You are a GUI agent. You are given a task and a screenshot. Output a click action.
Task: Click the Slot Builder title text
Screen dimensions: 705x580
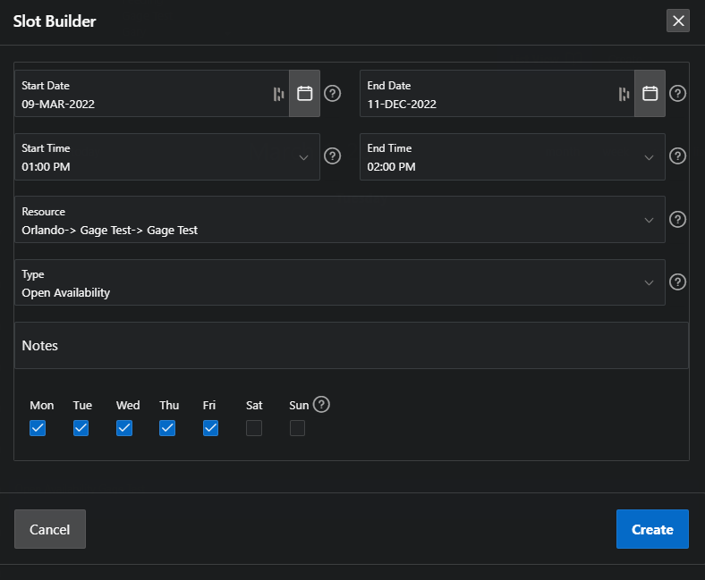55,21
